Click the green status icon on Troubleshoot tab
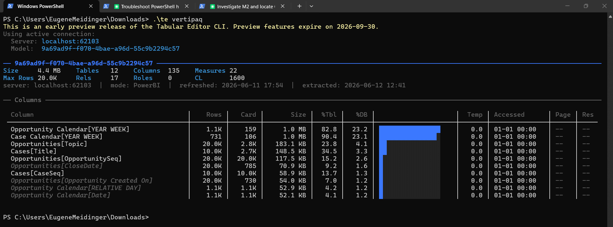This screenshot has width=613, height=227. (117, 6)
